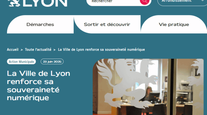Expand the chevron beside Arrondissement
The image size is (207, 115).
pos(202,1)
